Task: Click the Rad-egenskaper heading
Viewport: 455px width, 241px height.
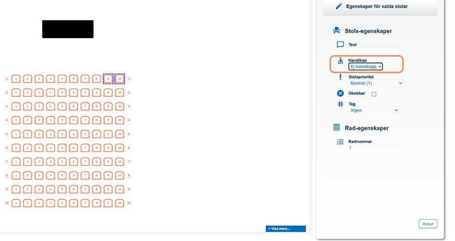Action: coord(367,128)
